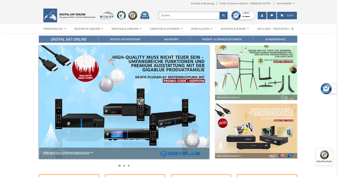Click into the Suchen search field

pyautogui.click(x=189, y=16)
